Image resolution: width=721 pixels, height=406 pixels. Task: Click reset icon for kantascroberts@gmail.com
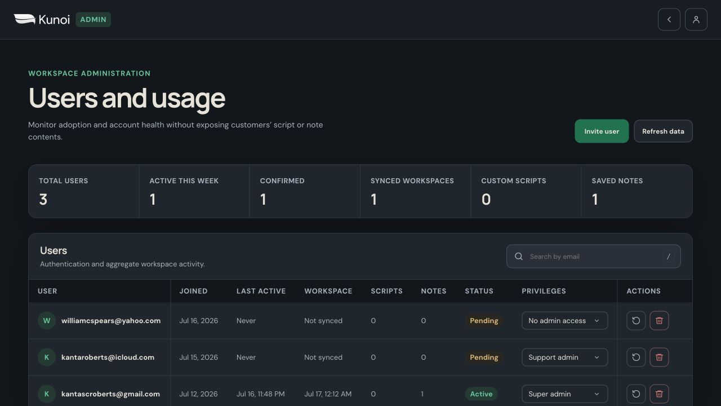[636, 394]
